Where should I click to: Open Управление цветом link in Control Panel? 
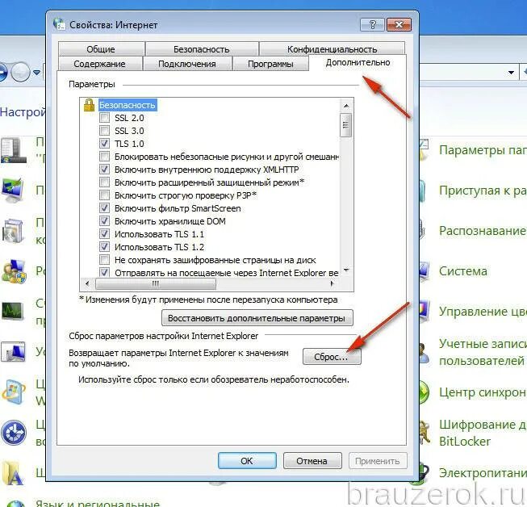[x=483, y=312]
